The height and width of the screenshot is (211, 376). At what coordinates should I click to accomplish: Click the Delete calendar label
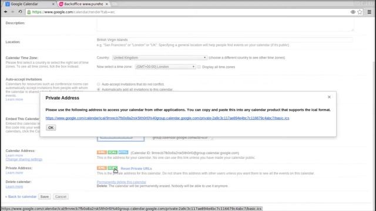[x=18, y=182]
